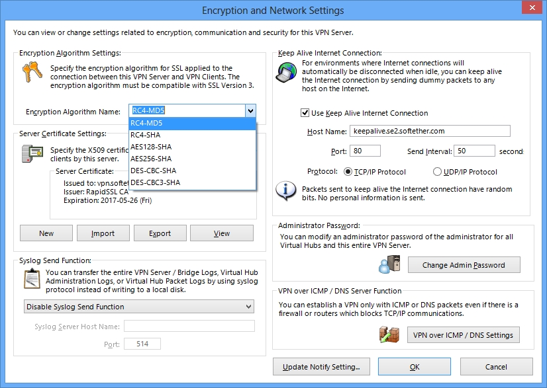Choose AES256-SHA from the algorithm list
Screen dimensions: 547x388
192,159
